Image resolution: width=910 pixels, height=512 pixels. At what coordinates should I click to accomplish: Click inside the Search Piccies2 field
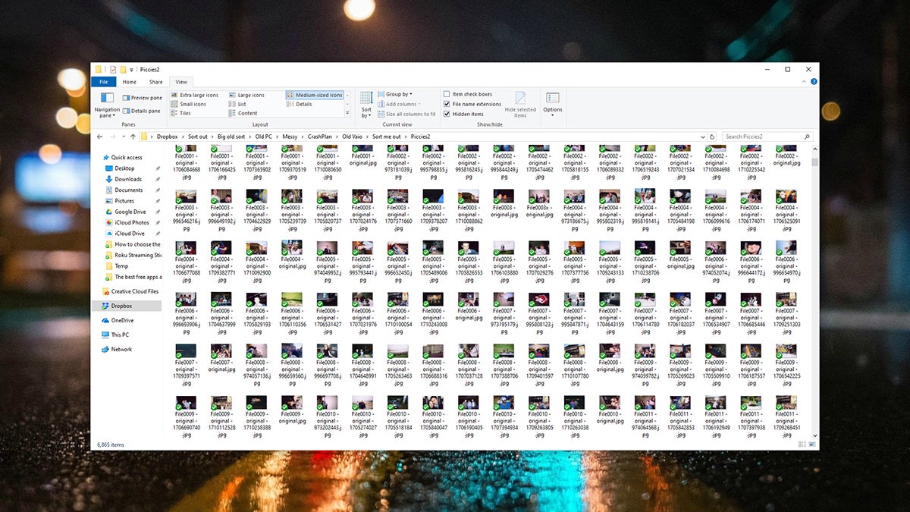point(766,136)
